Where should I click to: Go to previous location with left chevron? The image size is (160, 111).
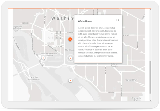click(x=116, y=20)
